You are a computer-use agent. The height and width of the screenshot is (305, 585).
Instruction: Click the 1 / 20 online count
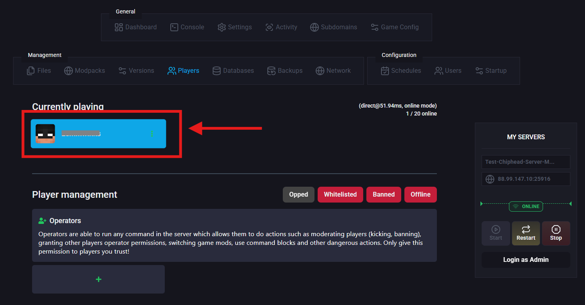coord(421,114)
